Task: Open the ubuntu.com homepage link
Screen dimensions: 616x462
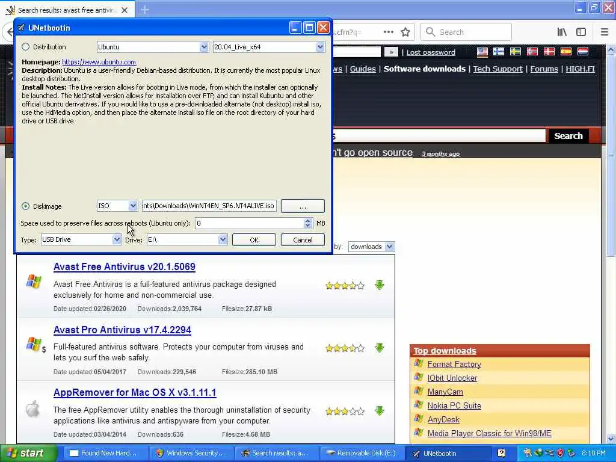Action: (99, 62)
